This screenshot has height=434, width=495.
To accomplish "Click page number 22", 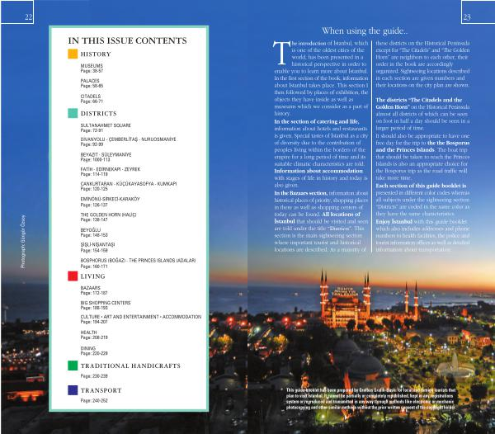I will click(29, 16).
